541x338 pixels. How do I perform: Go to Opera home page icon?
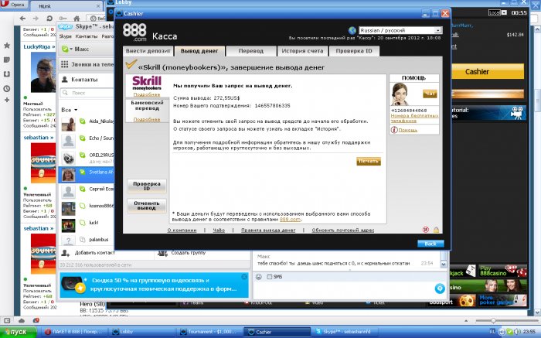[x=77, y=19]
